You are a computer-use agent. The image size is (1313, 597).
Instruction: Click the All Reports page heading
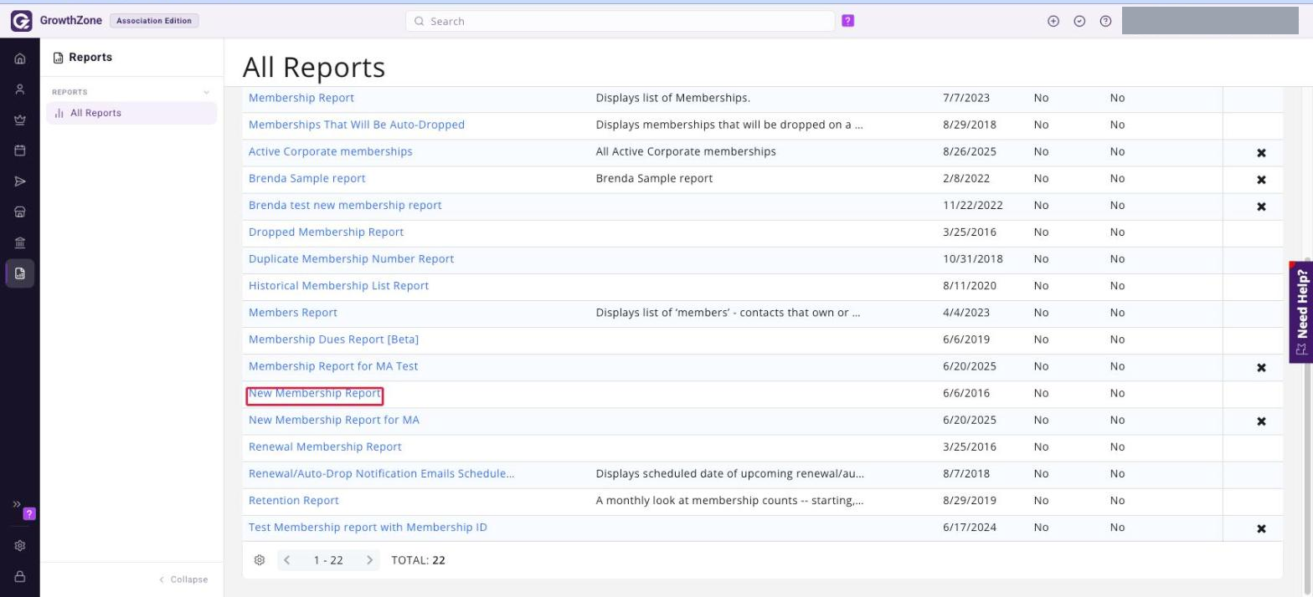[x=314, y=67]
